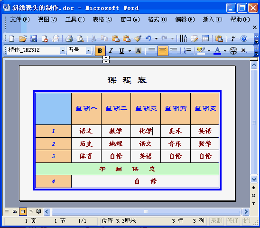The image size is (260, 228).
Task: Switch to Web Layout view button
Action: click(15, 211)
